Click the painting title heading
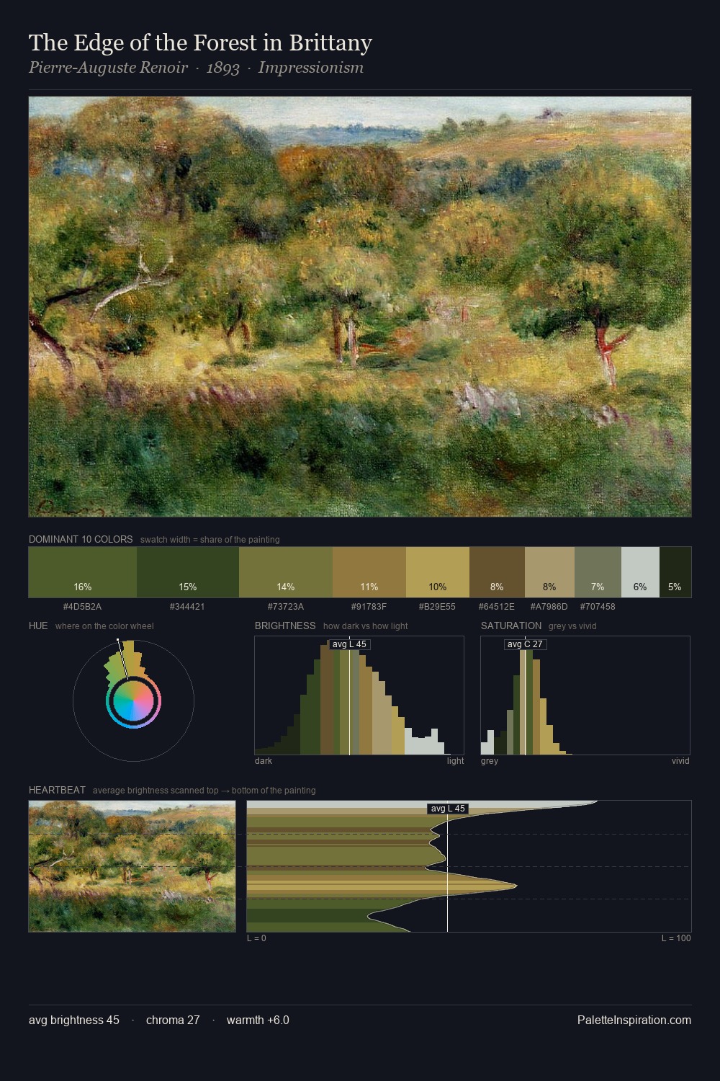Image resolution: width=720 pixels, height=1081 pixels. (200, 43)
